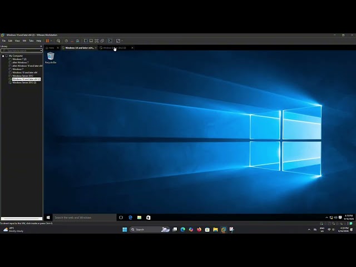Open File Explorer on the guest taskbar

click(139, 217)
